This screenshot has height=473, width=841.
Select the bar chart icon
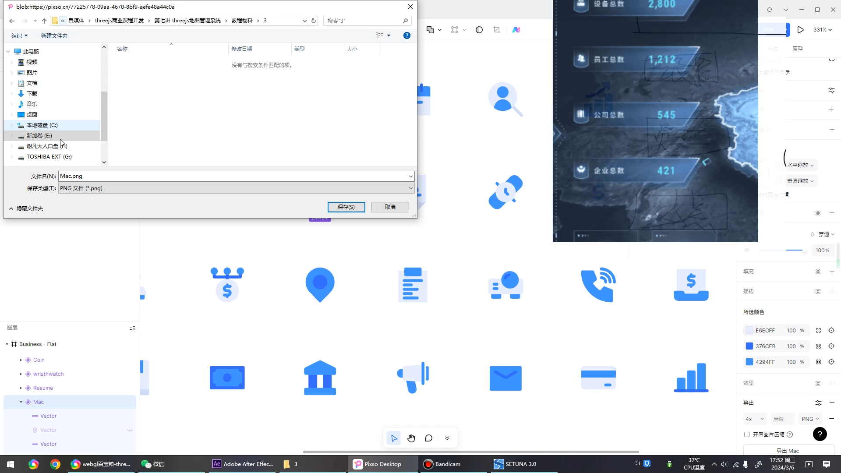click(691, 378)
